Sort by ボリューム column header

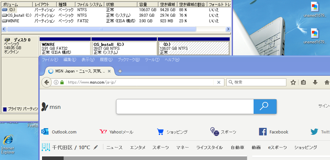click(x=17, y=4)
